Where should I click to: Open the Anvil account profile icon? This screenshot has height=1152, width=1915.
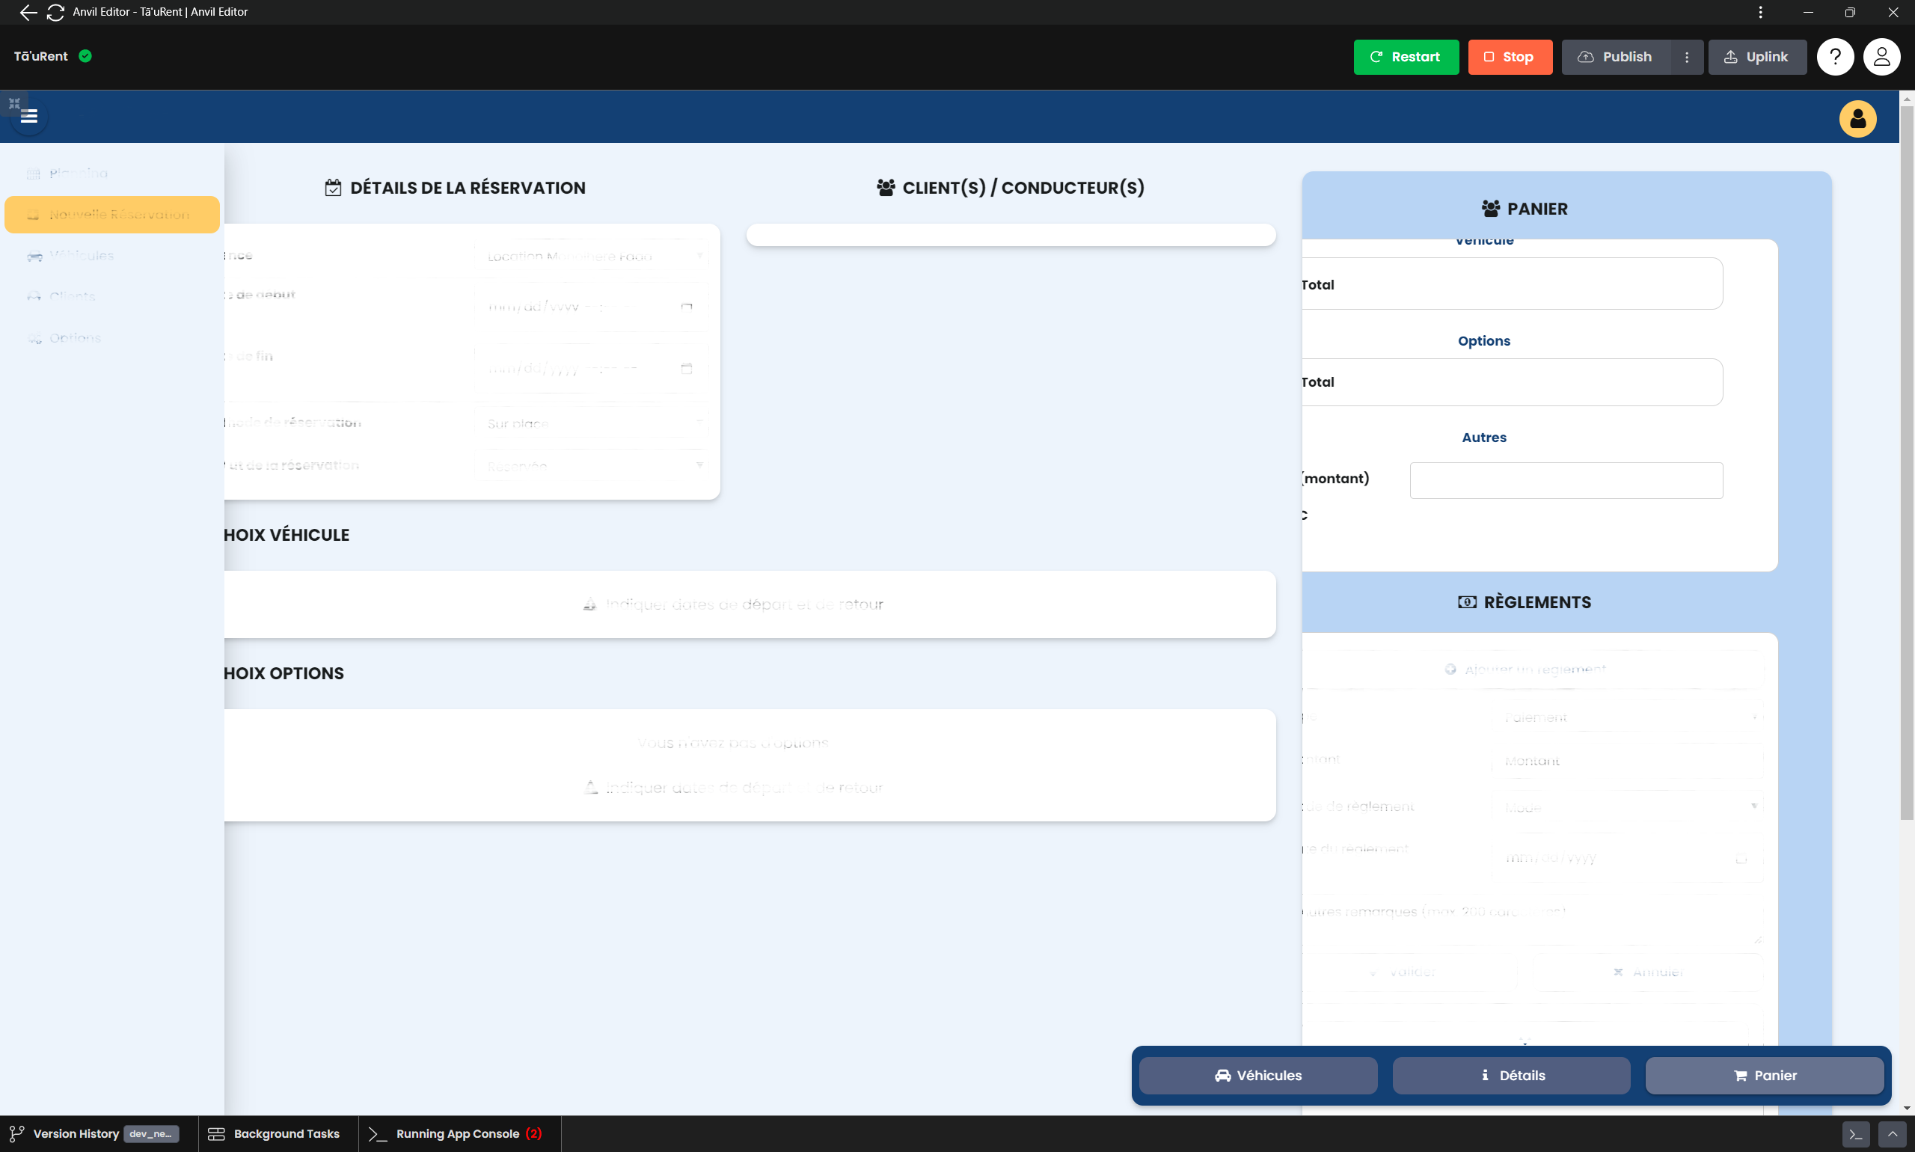1881,57
